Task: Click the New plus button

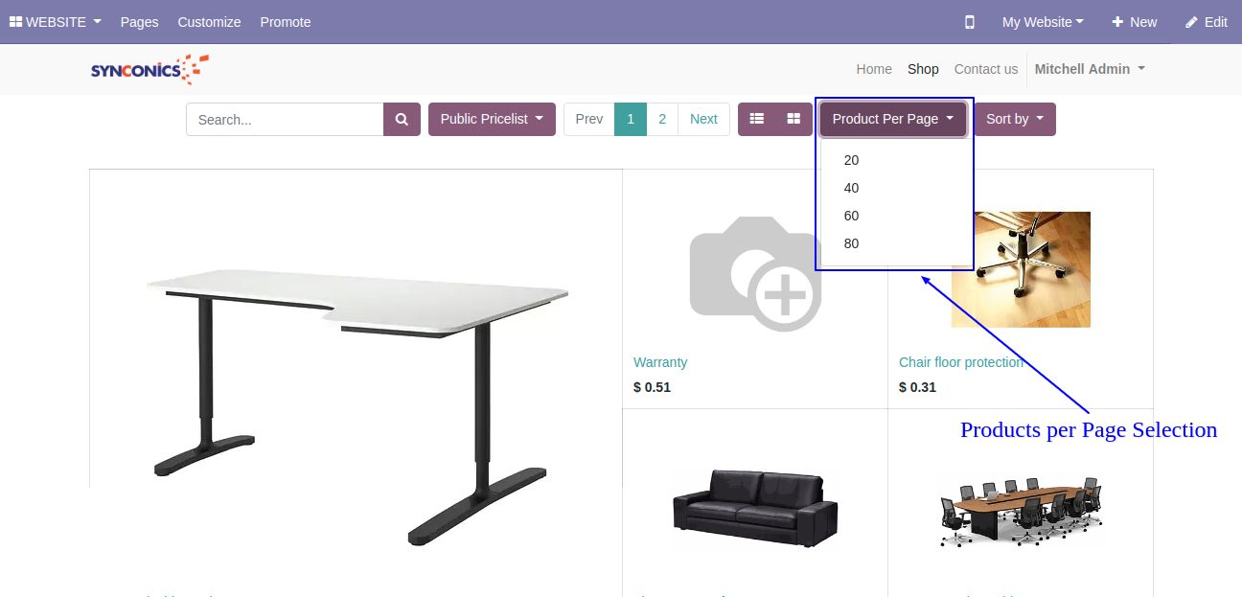Action: pyautogui.click(x=1134, y=22)
